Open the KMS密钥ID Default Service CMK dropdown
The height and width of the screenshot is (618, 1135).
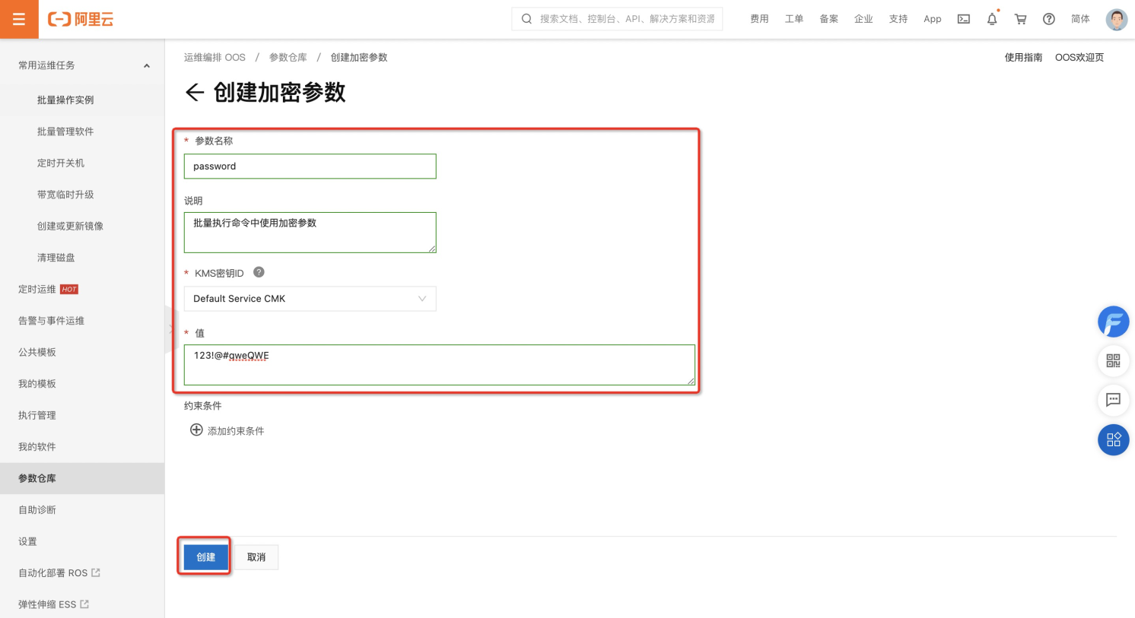310,299
